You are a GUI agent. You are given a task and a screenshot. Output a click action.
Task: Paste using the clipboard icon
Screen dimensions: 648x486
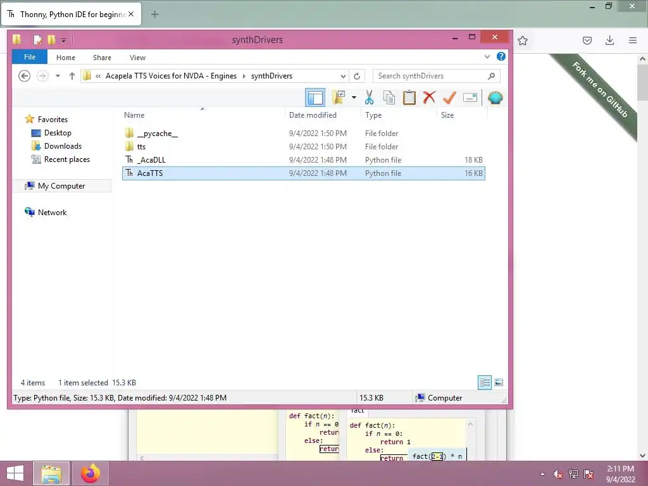[x=409, y=97]
